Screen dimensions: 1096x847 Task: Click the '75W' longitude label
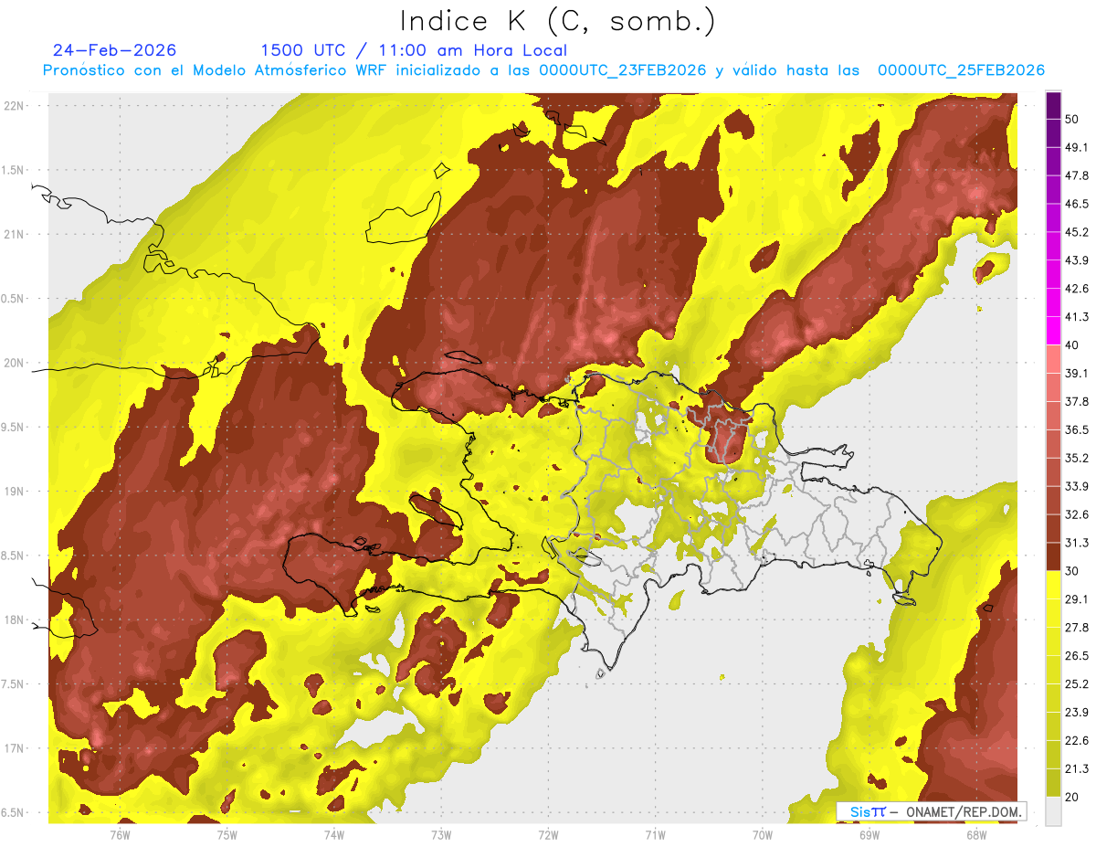pos(227,835)
